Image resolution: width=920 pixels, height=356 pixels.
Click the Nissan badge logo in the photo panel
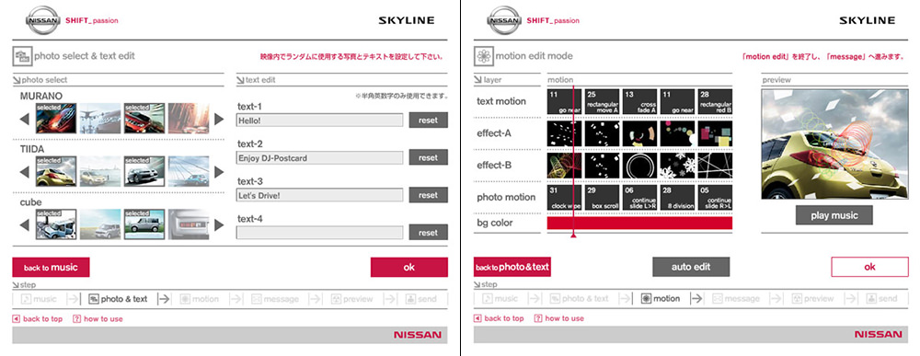click(43, 20)
